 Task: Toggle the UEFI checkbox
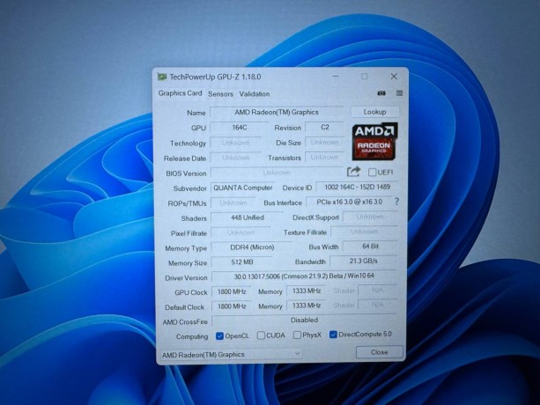coord(373,173)
